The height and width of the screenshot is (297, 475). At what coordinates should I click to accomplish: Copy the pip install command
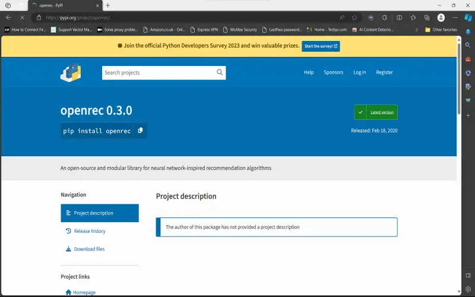click(140, 131)
